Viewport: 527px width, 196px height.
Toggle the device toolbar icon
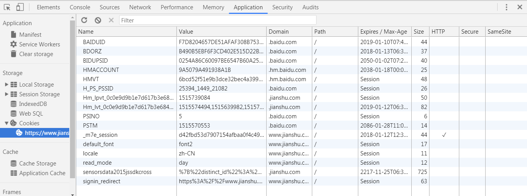tap(20, 7)
